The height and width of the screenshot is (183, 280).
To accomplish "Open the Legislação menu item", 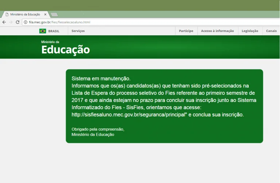I will click(250, 31).
